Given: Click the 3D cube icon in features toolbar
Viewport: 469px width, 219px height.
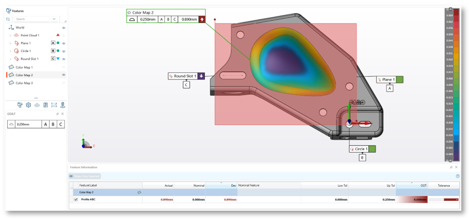Looking at the screenshot, I should pos(29,105).
